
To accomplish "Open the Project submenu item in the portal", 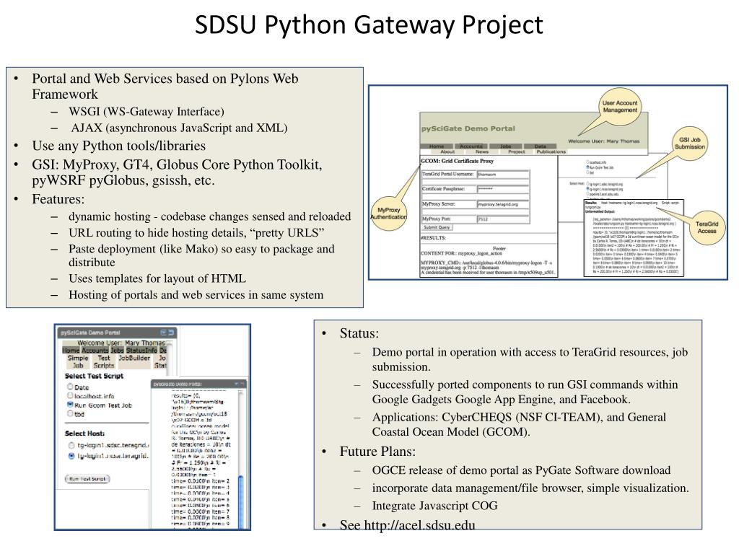I will tap(517, 151).
